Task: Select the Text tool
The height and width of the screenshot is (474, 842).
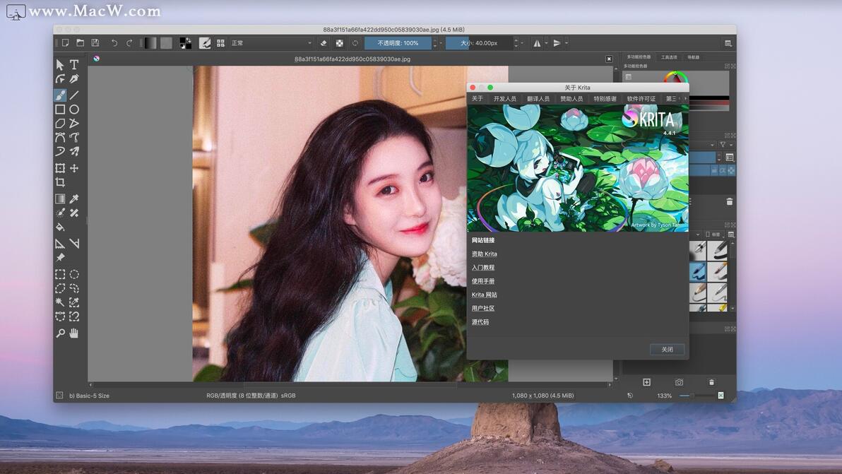Action: click(x=74, y=65)
